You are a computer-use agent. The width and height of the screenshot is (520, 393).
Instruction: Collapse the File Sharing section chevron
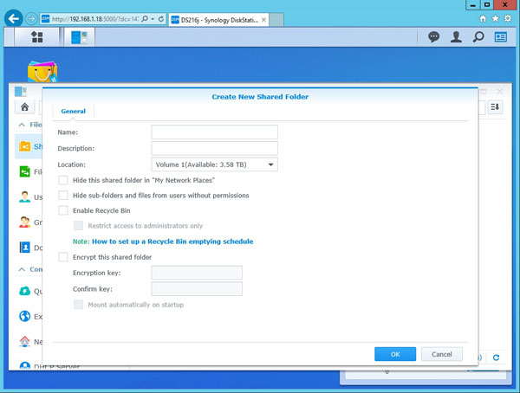pyautogui.click(x=22, y=125)
